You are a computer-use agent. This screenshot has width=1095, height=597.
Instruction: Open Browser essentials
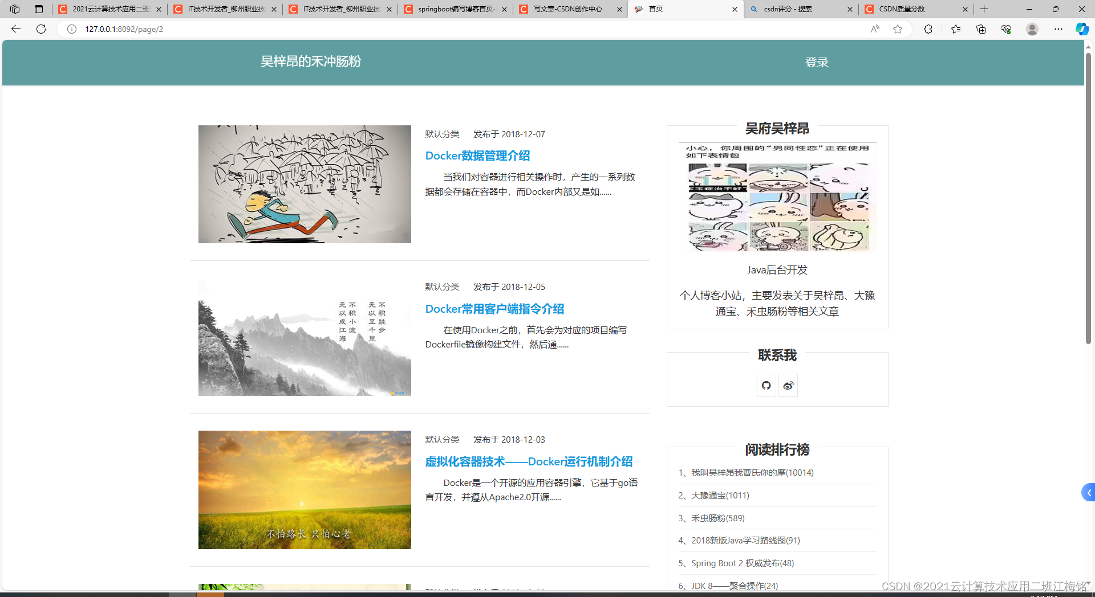click(1006, 29)
